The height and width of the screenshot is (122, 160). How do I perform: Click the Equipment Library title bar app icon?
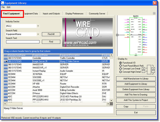2,3
